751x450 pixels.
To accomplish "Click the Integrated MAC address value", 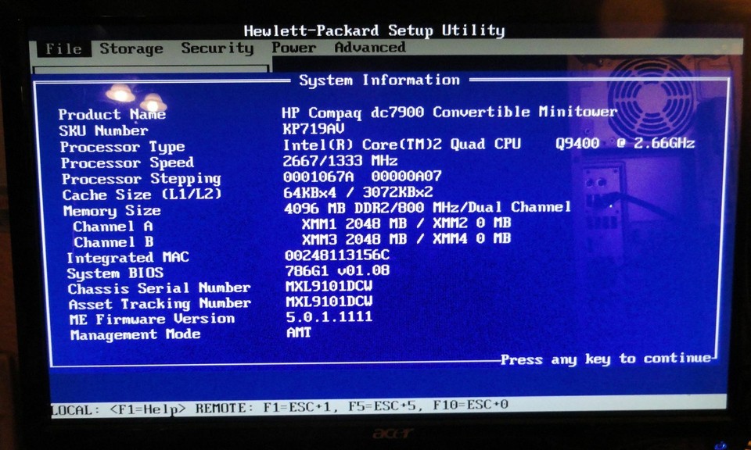I will coord(337,255).
